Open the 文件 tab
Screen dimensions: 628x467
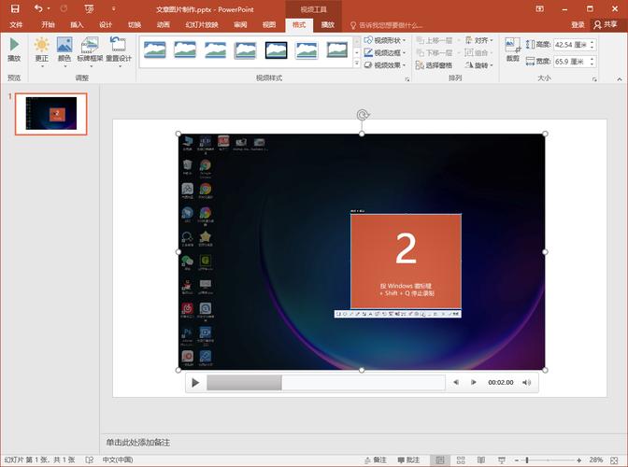(16, 25)
